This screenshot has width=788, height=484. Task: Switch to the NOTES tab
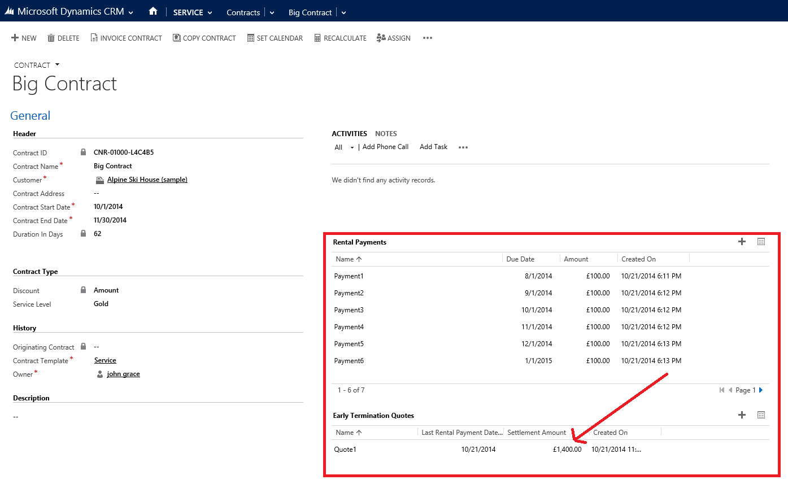click(386, 134)
